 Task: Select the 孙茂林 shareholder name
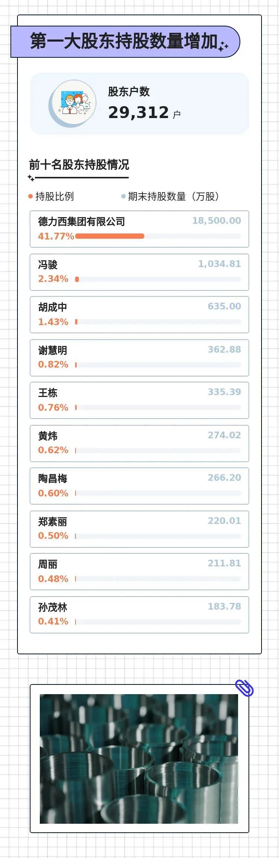coord(53,607)
